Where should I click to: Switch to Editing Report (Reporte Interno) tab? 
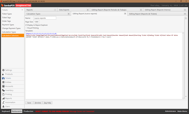(x=157, y=10)
